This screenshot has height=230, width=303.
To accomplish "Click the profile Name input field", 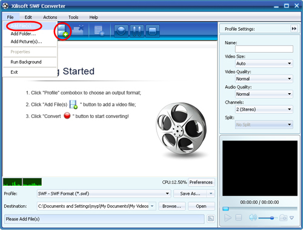I will [264, 49].
